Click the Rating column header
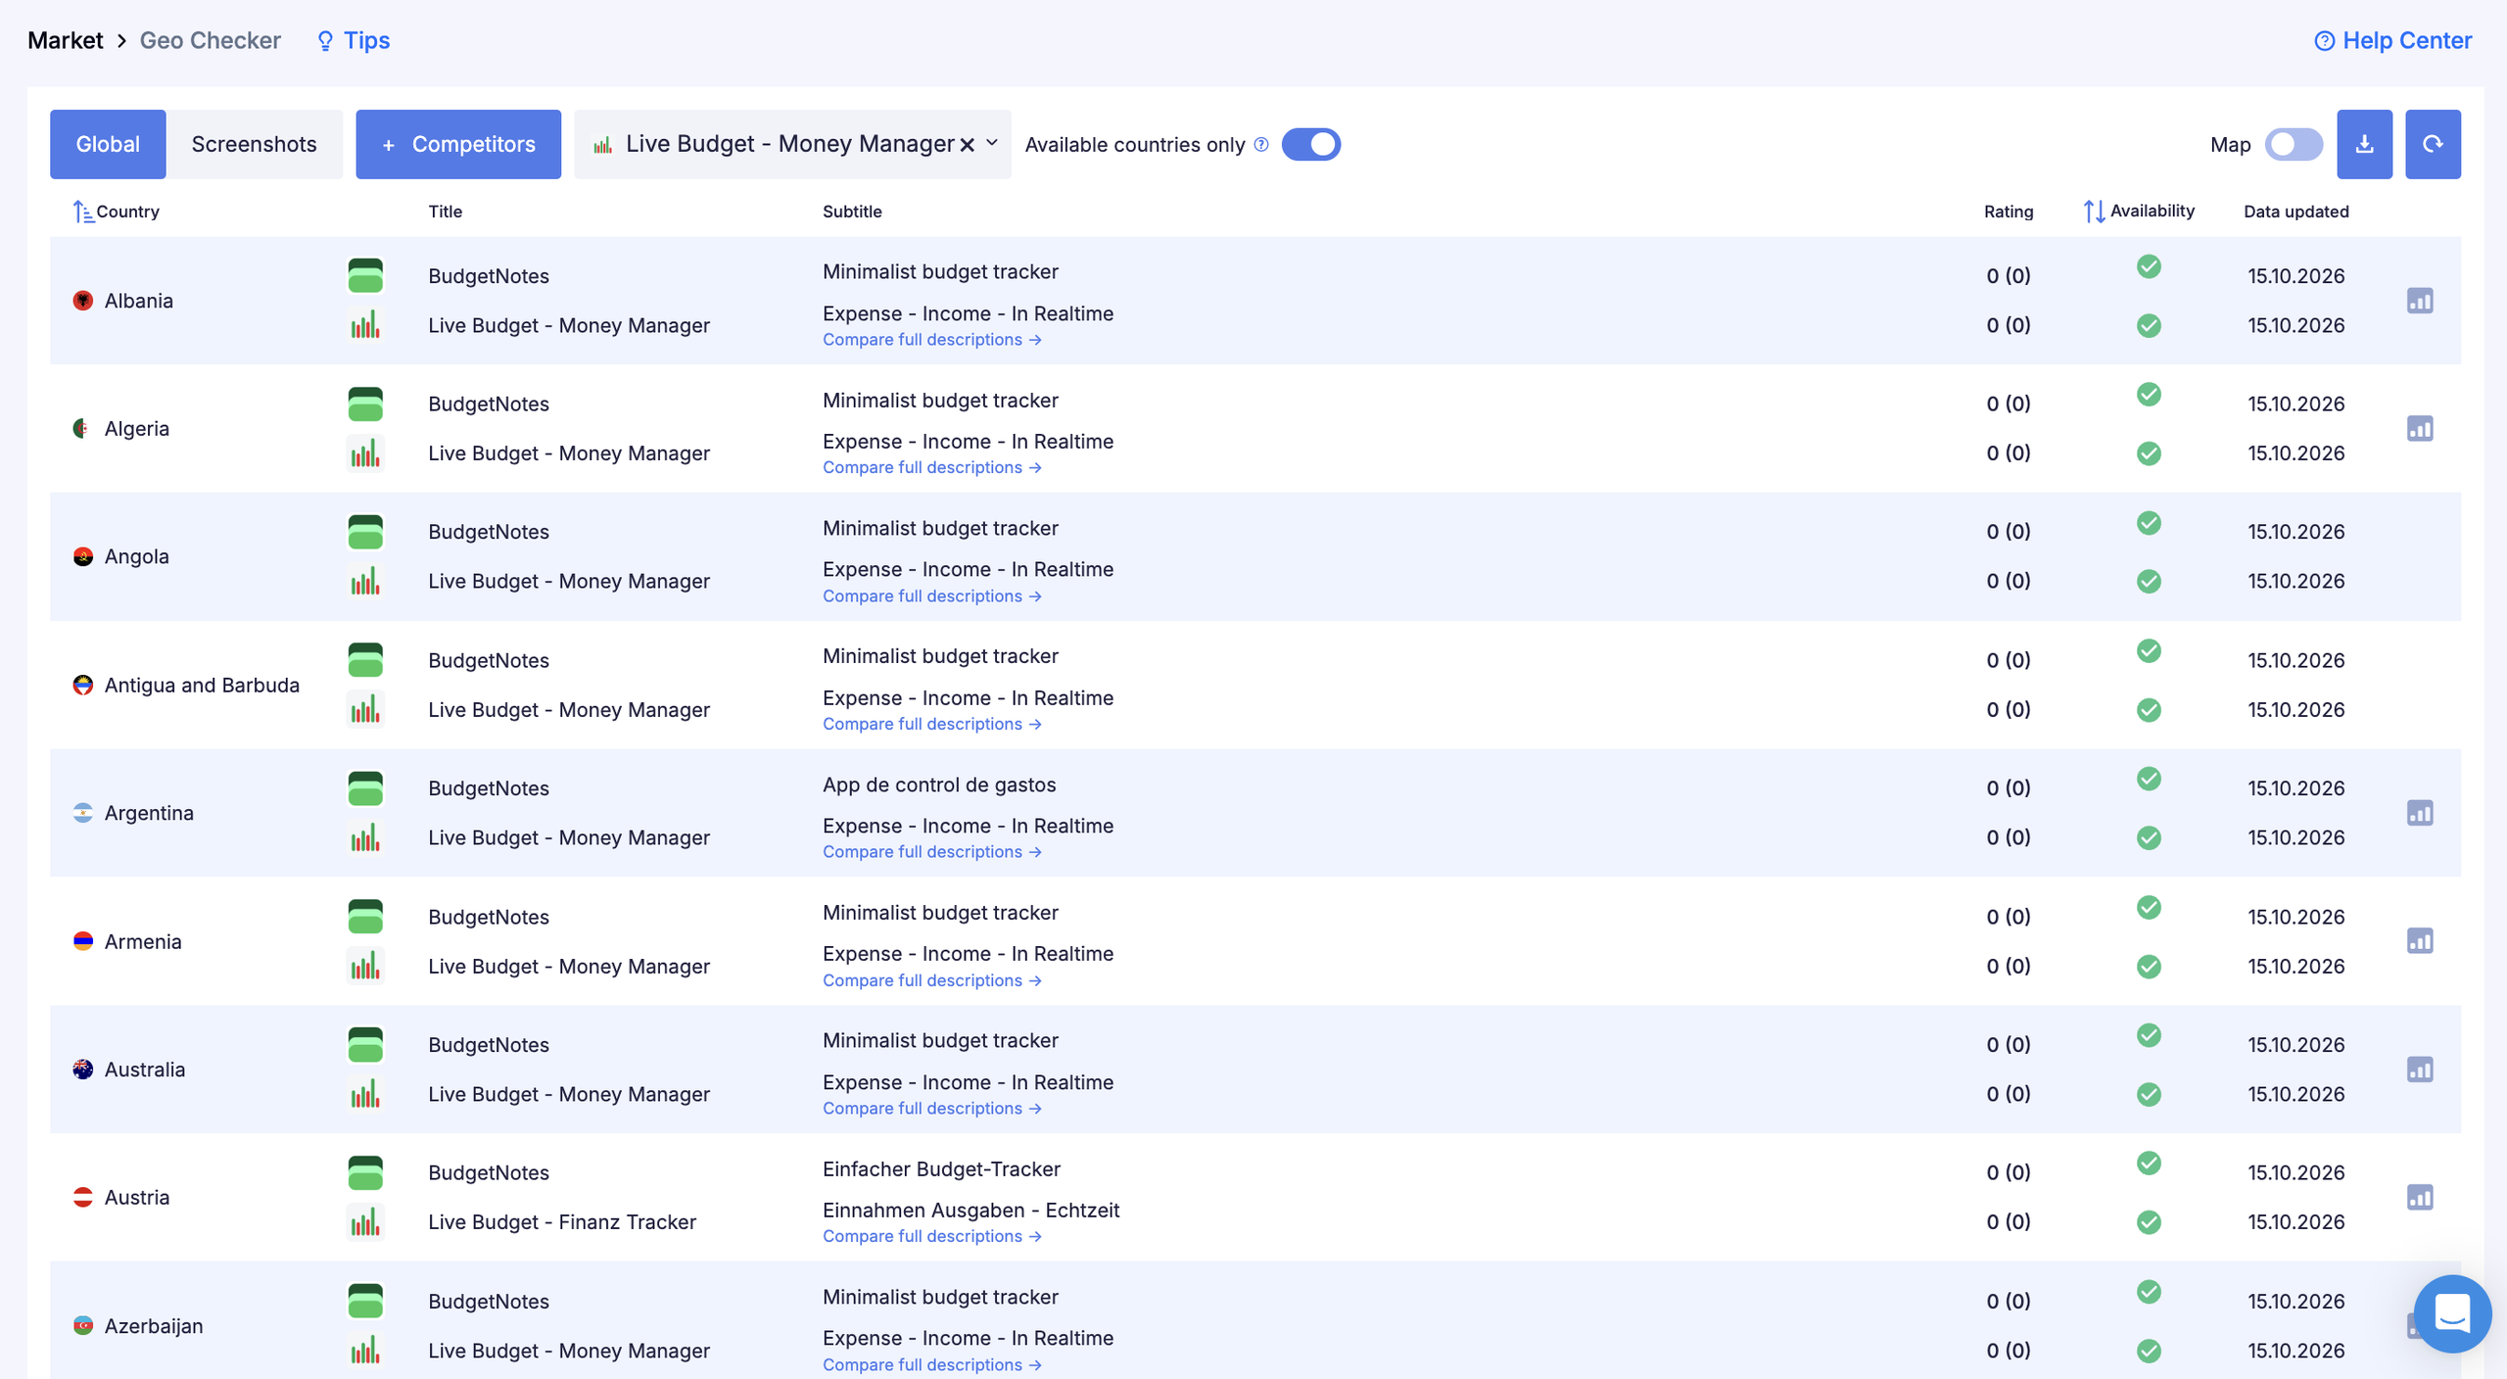 click(x=2009, y=212)
